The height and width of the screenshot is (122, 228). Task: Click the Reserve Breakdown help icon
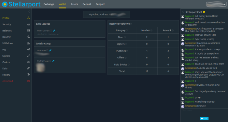point(131,24)
